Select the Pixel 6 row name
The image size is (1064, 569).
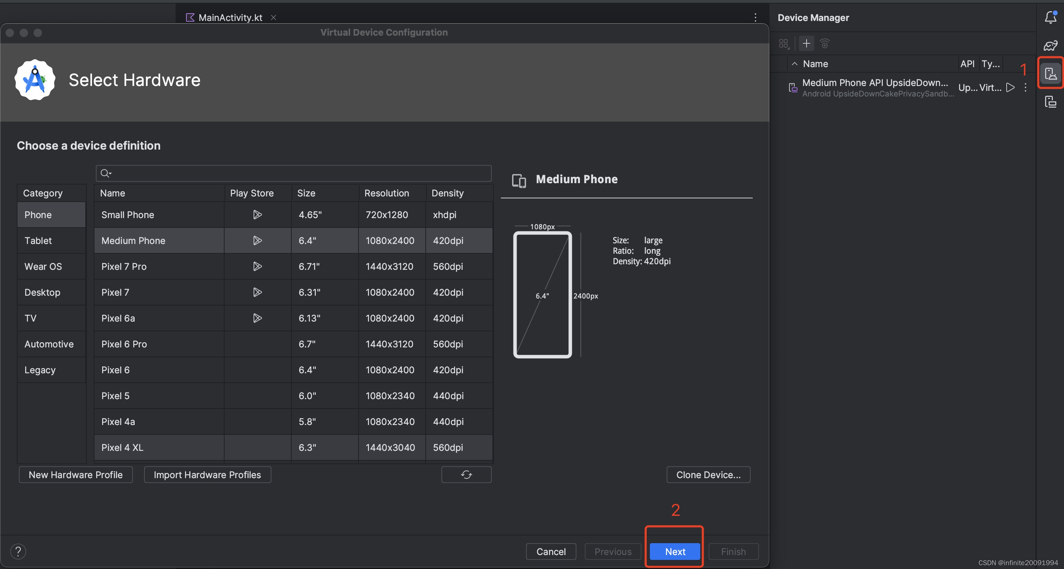point(115,370)
